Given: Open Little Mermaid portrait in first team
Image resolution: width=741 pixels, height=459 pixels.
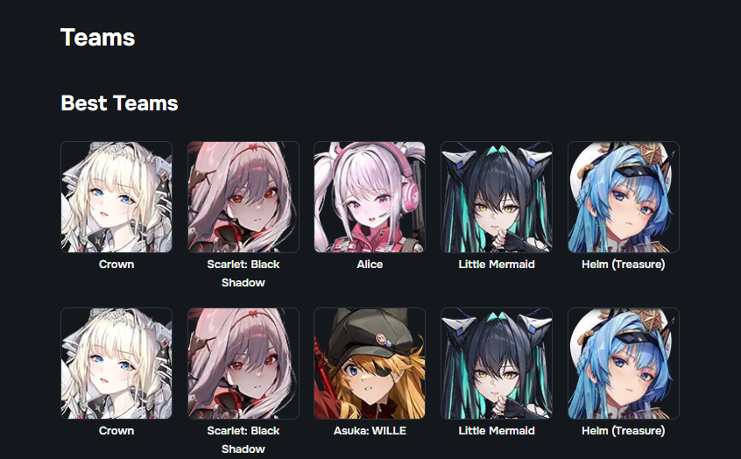Looking at the screenshot, I should [x=497, y=196].
